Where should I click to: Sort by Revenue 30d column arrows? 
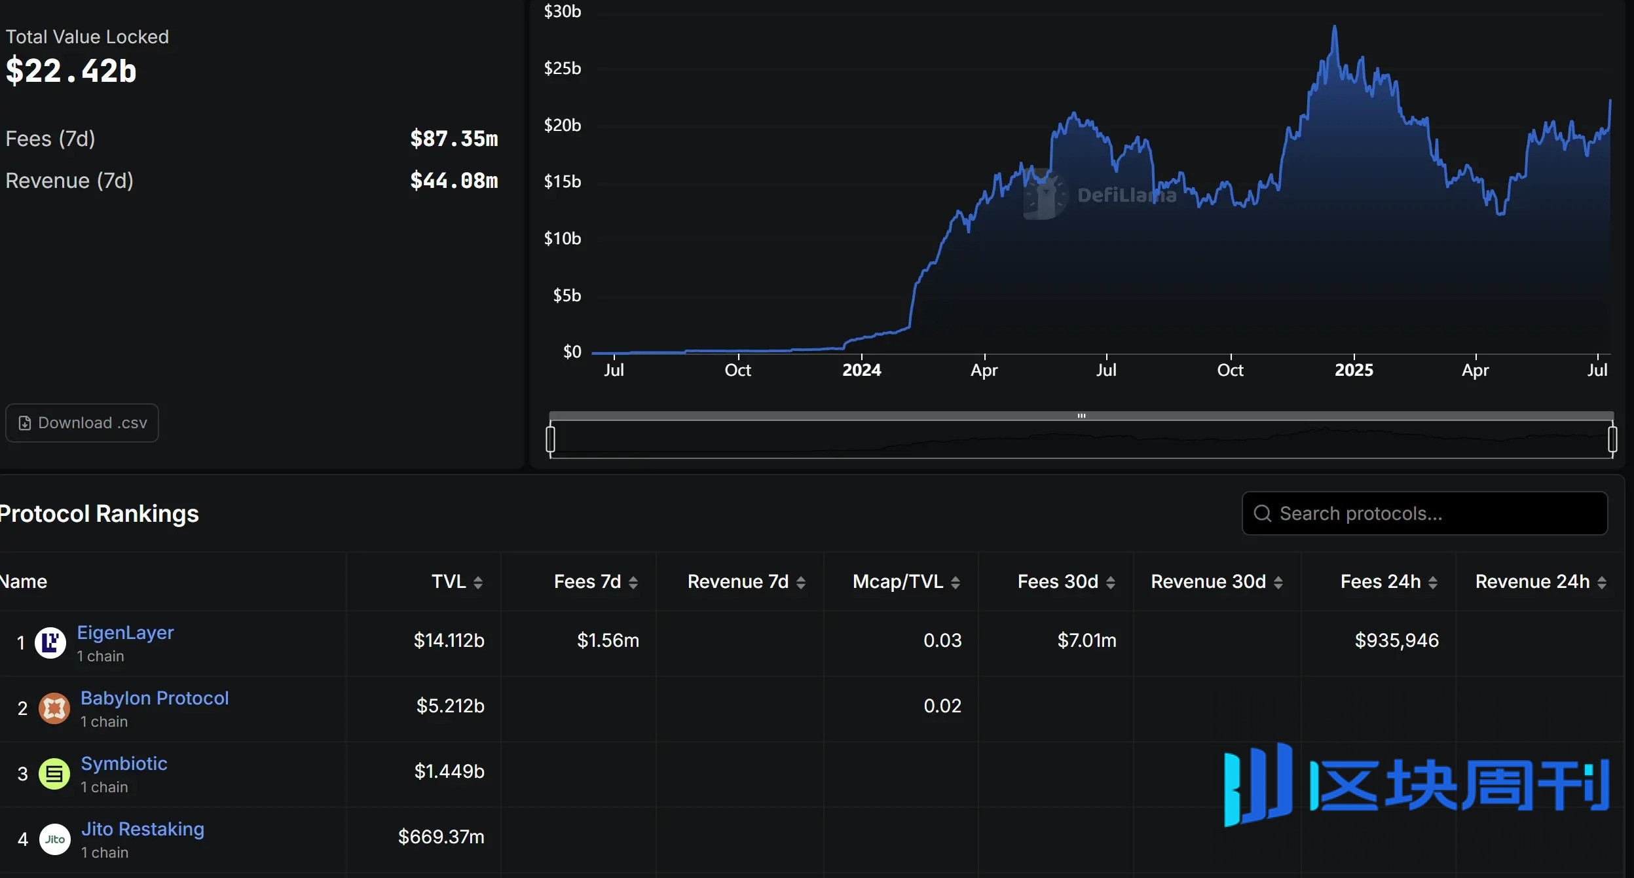coord(1278,582)
